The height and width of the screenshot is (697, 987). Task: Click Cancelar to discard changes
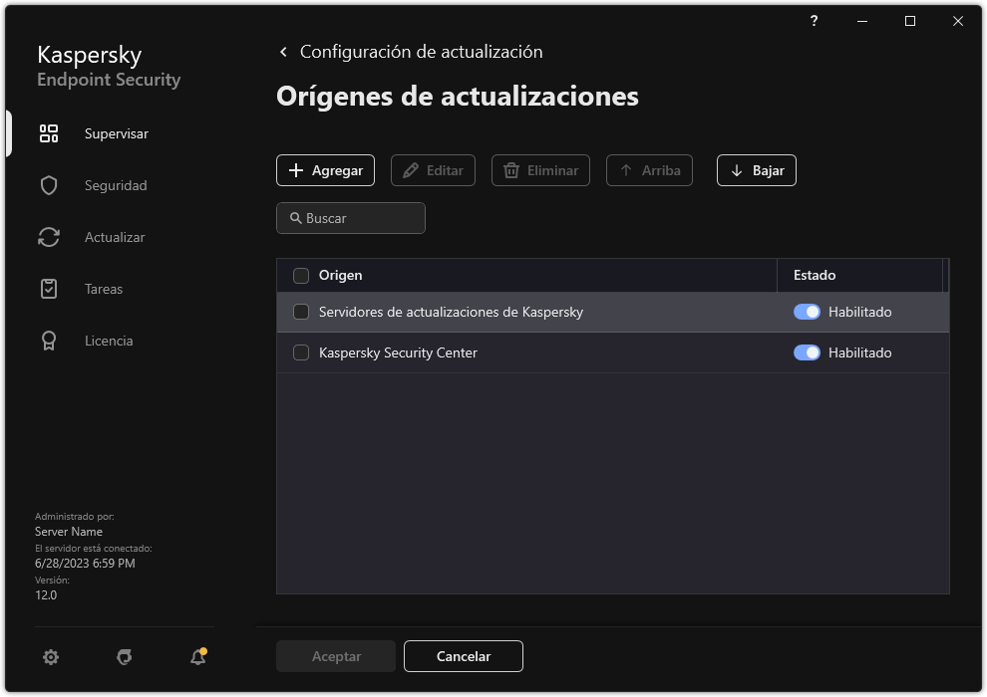463,656
